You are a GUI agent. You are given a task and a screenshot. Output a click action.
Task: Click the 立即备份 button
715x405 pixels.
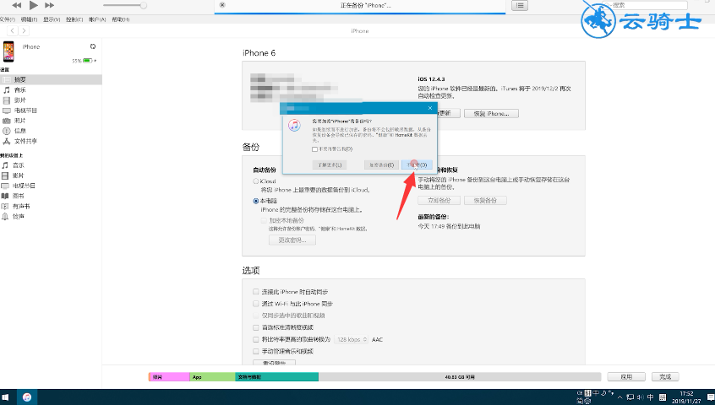pos(439,200)
